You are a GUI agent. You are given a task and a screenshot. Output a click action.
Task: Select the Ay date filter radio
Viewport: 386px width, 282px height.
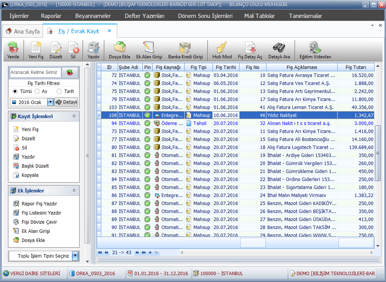pyautogui.click(x=37, y=91)
